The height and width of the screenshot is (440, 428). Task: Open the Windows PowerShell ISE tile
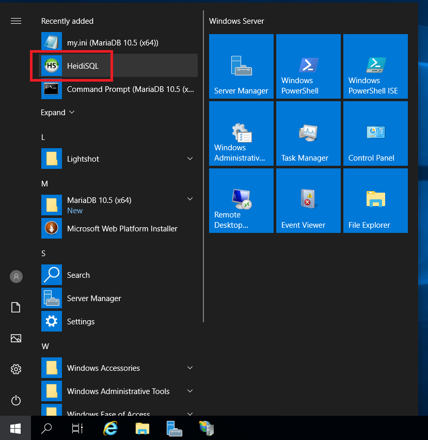375,66
